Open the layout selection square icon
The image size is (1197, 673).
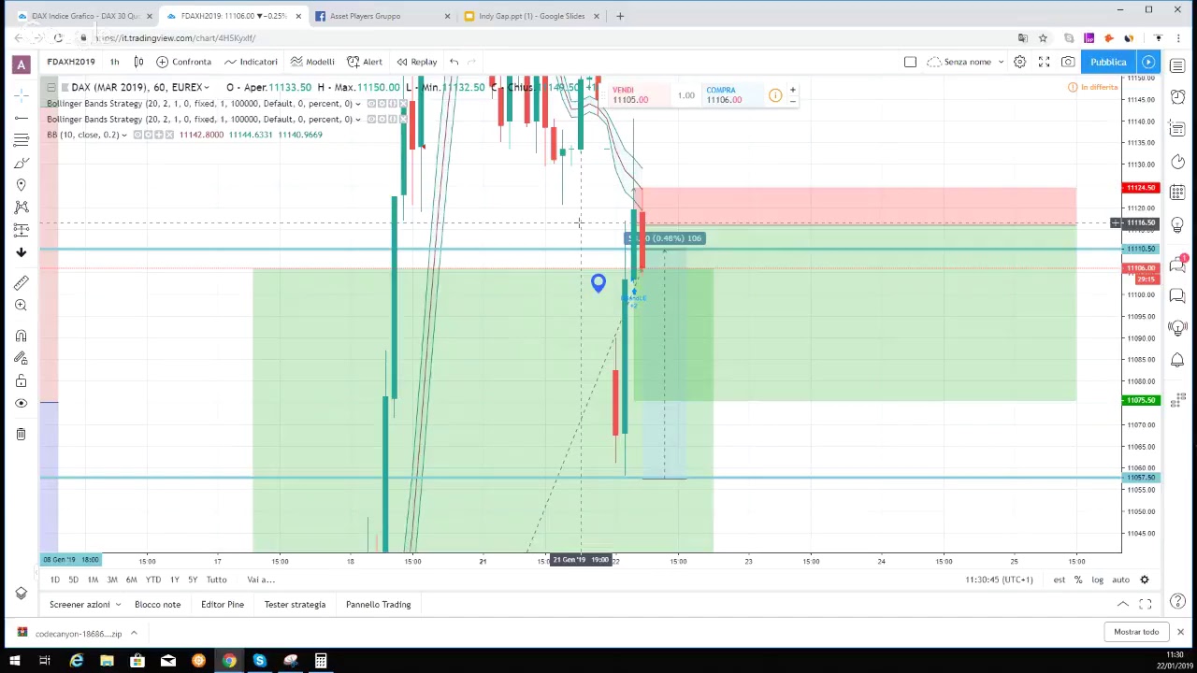pyautogui.click(x=910, y=62)
